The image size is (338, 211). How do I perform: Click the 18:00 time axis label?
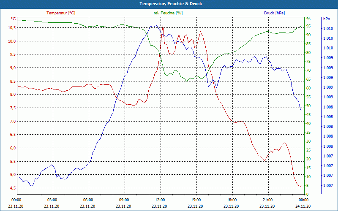point(231,200)
